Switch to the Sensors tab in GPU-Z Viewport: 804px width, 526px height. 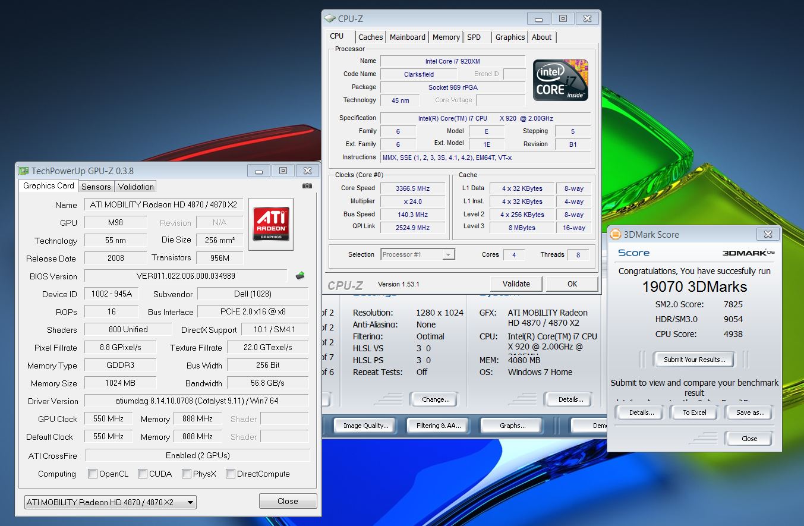coord(96,187)
